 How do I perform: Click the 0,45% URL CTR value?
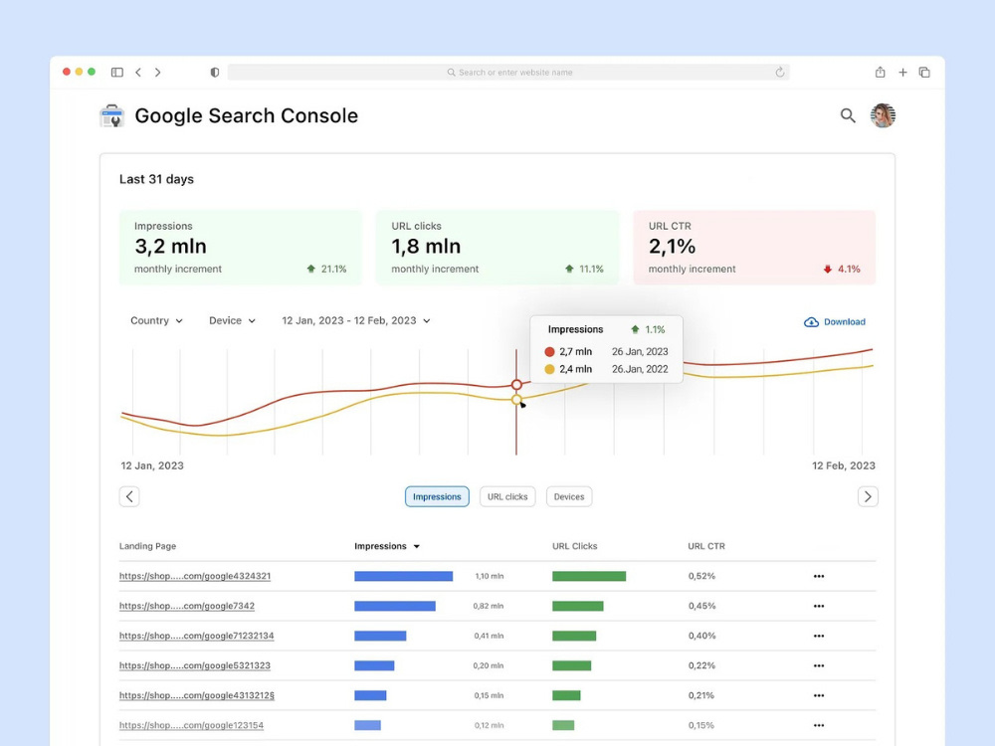pos(701,606)
